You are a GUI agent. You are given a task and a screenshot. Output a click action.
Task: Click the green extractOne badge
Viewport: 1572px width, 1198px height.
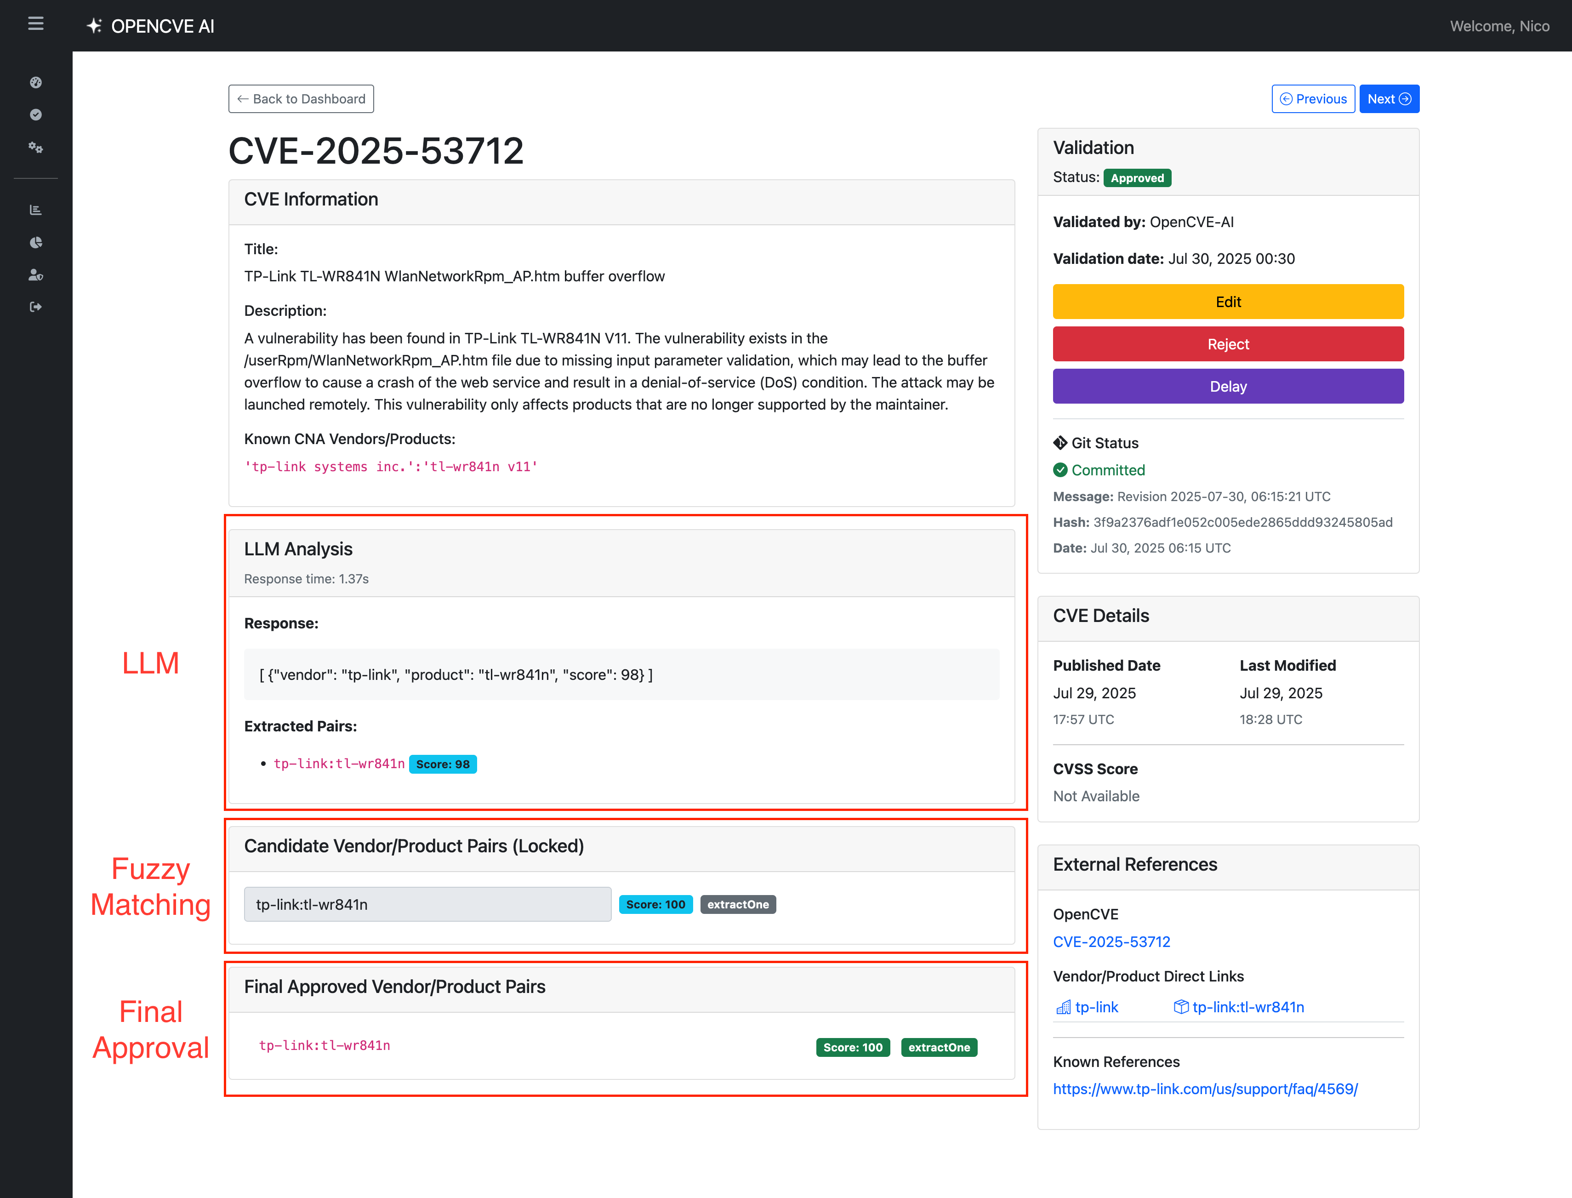[x=939, y=1047]
